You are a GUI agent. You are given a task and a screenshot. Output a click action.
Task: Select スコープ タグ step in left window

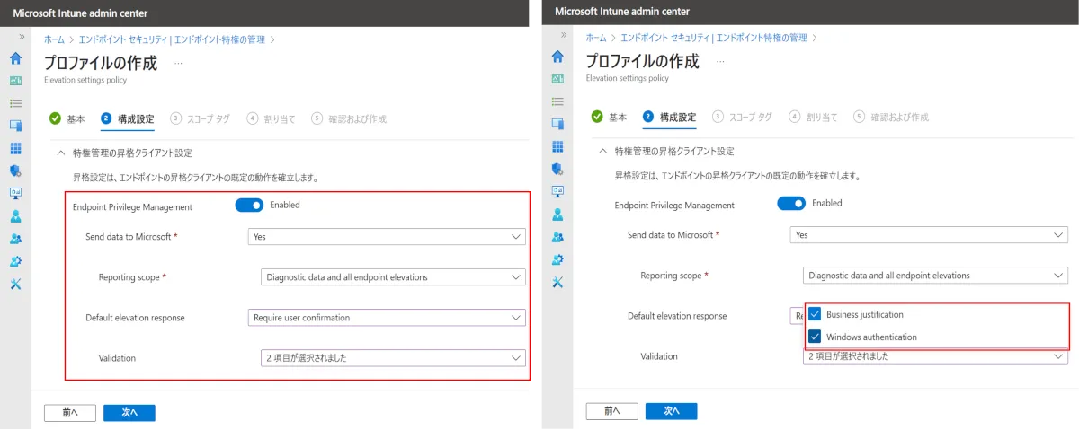click(200, 118)
